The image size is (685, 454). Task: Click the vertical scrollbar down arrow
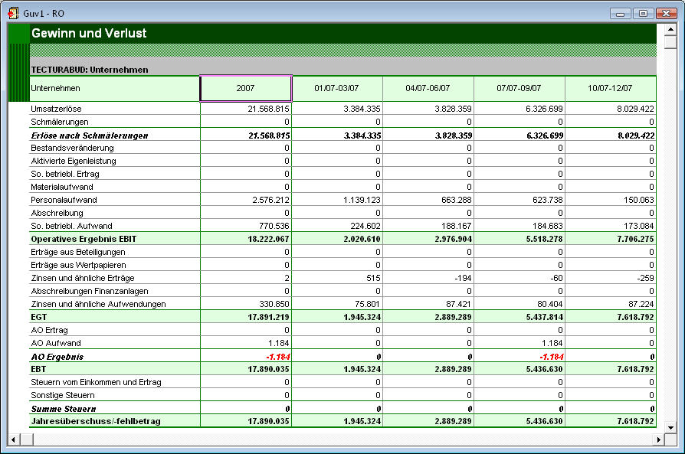click(670, 426)
